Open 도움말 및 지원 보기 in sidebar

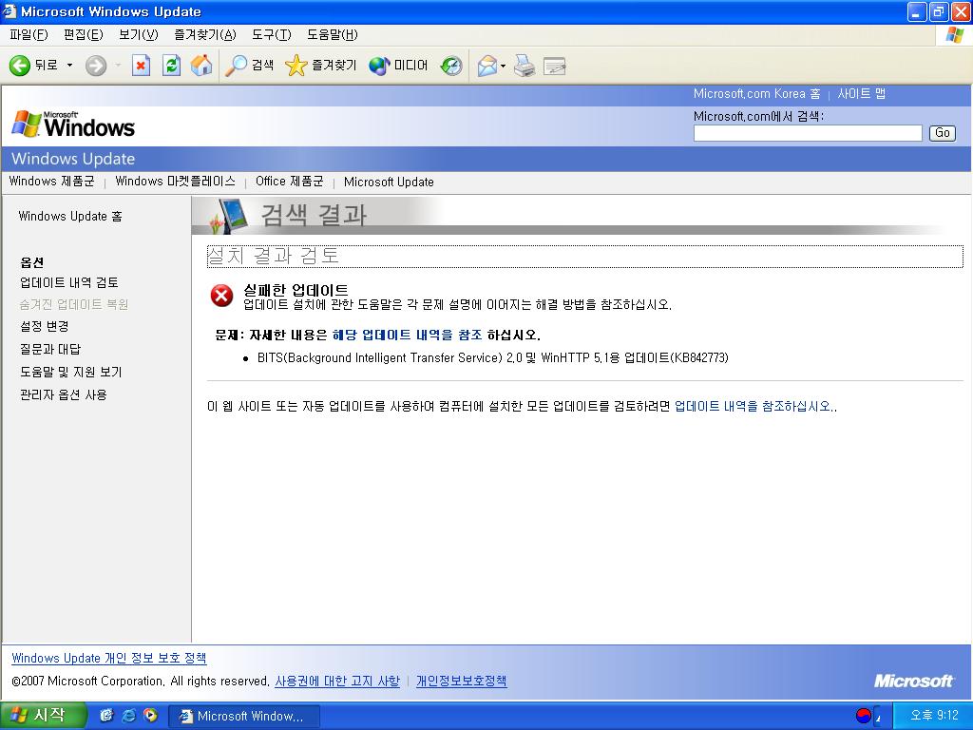pyautogui.click(x=70, y=372)
